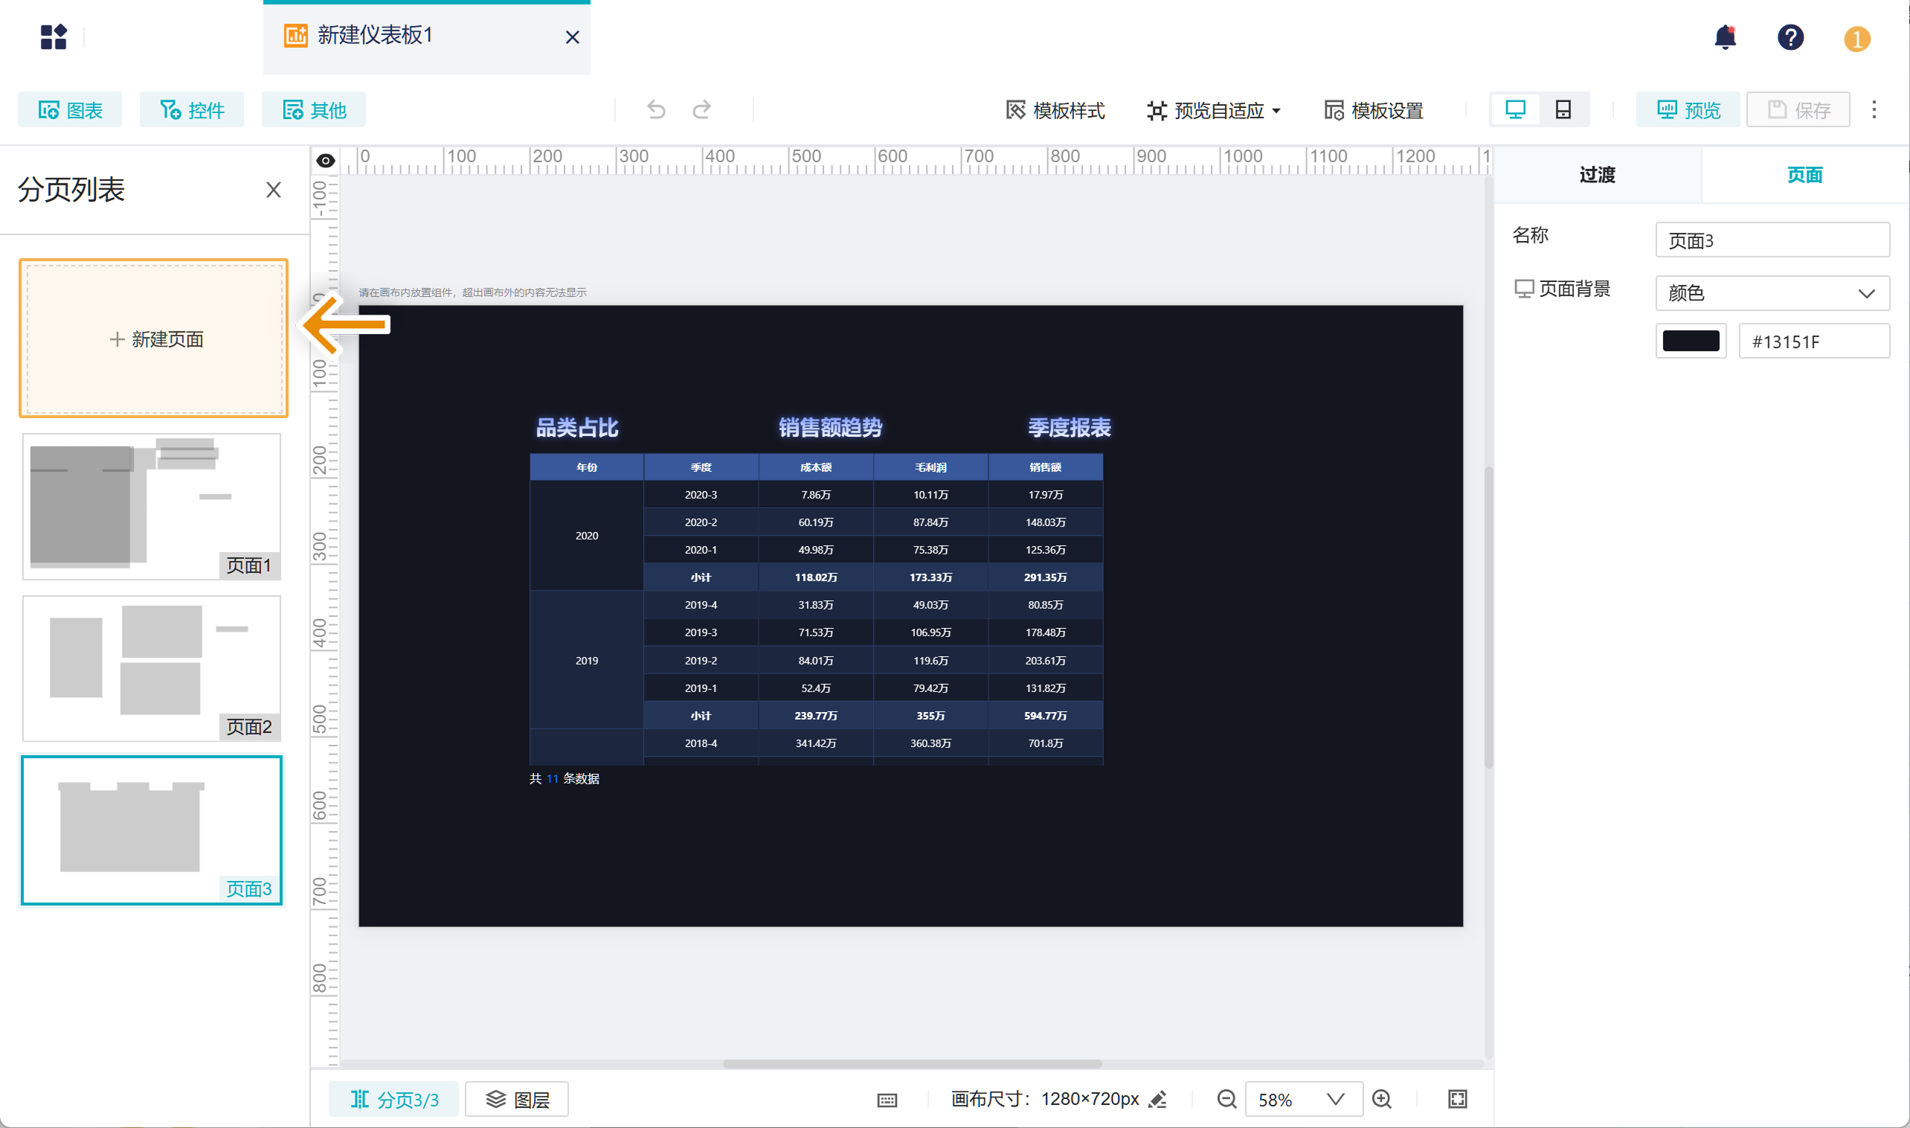Open the help question mark icon
The image size is (1910, 1128).
pyautogui.click(x=1790, y=37)
